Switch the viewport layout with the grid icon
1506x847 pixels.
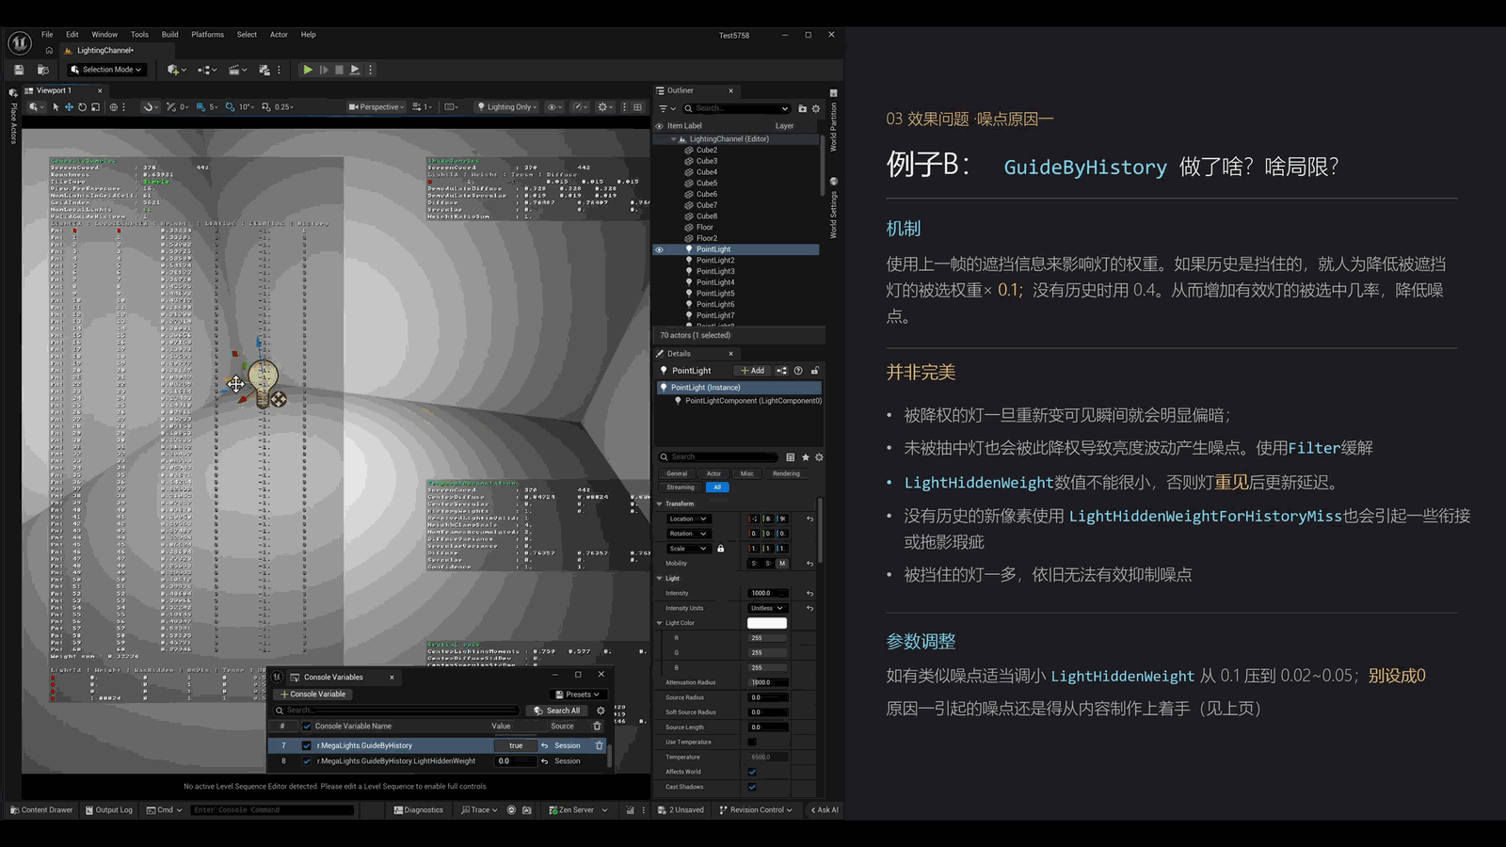[638, 107]
